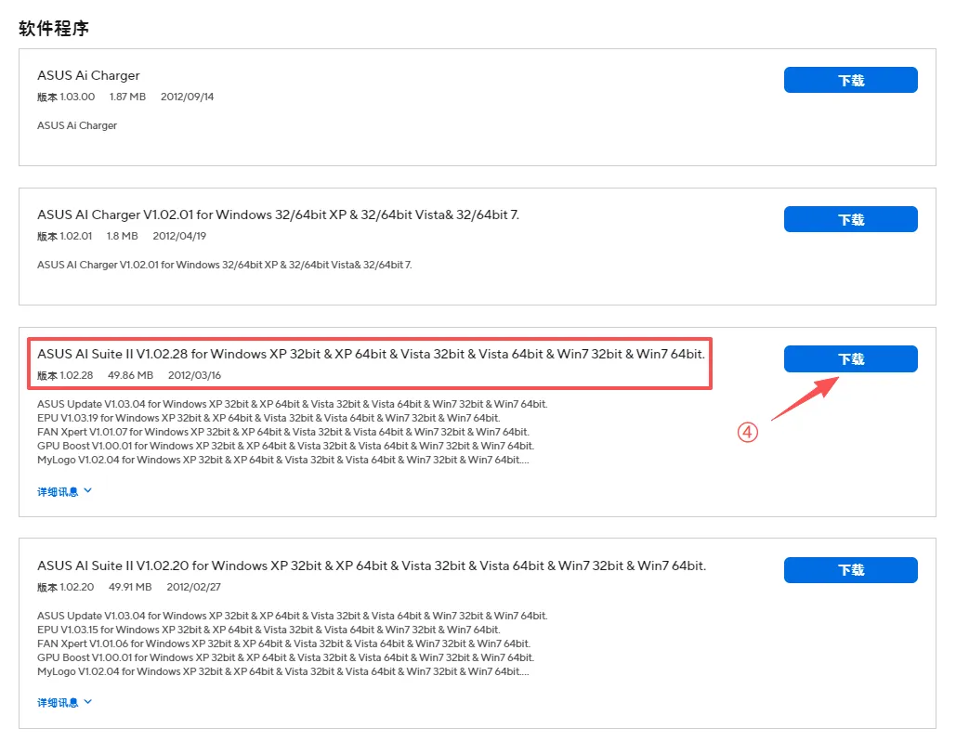Screen dimensions: 956x741
Task: Click date 2012/04/19
Action: point(179,237)
